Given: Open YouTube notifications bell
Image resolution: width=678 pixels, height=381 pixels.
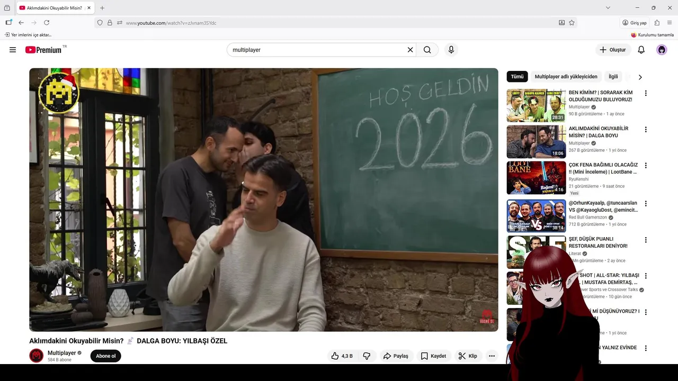Looking at the screenshot, I should (x=641, y=50).
